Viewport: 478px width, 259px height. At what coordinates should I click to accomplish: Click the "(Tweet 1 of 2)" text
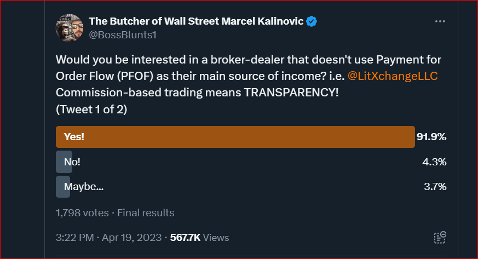coord(91,108)
